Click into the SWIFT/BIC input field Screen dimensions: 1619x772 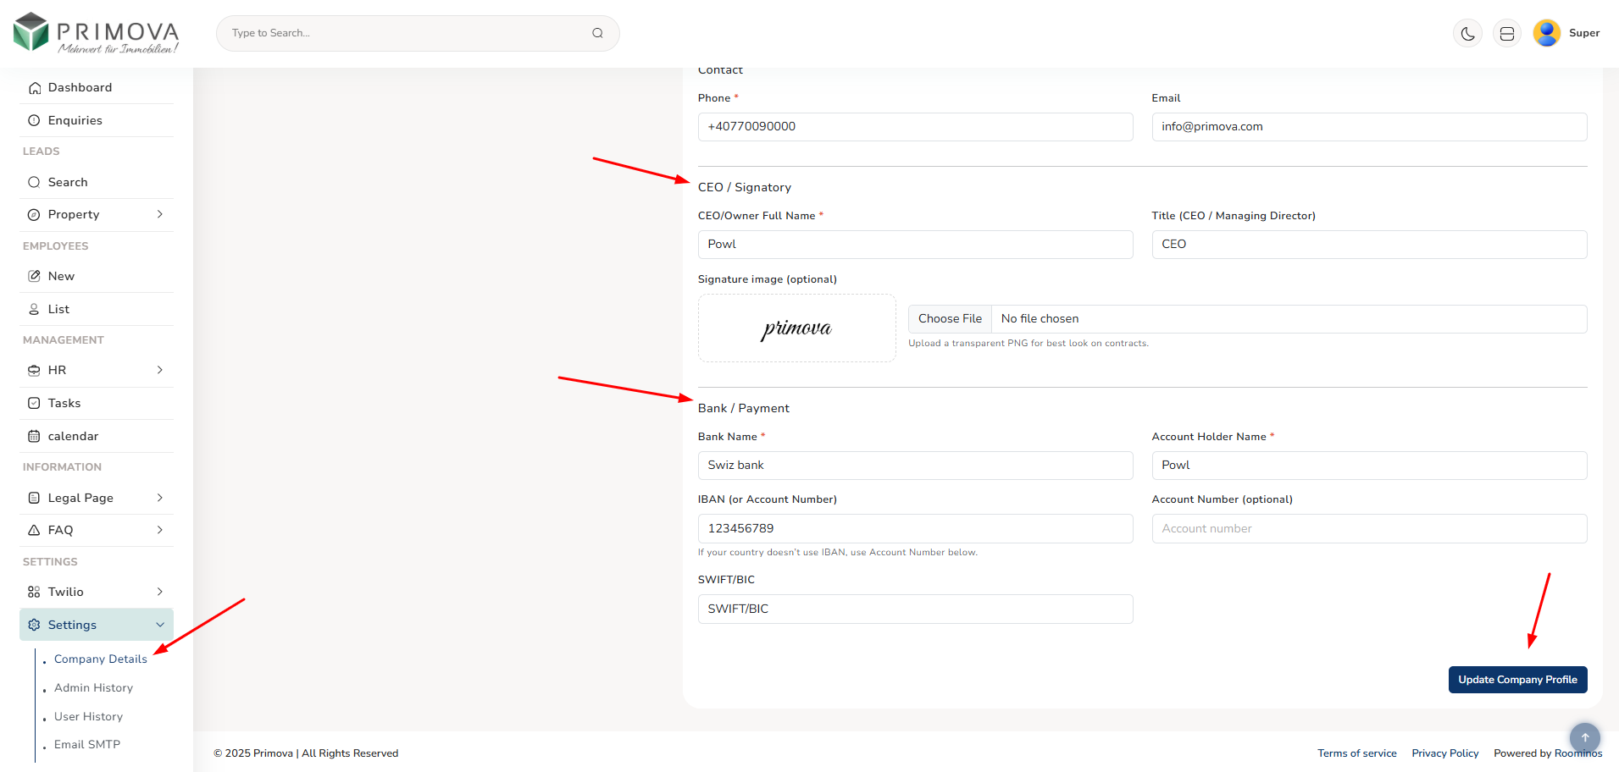(915, 609)
